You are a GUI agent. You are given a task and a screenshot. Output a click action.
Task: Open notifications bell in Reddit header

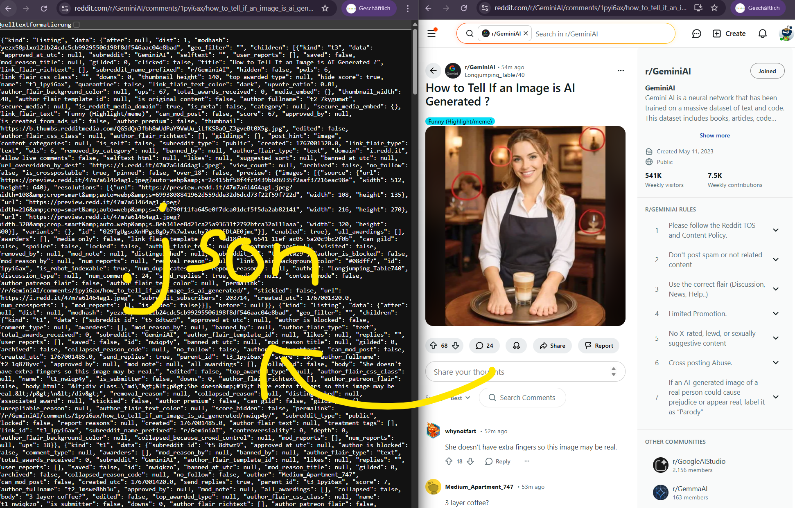762,34
